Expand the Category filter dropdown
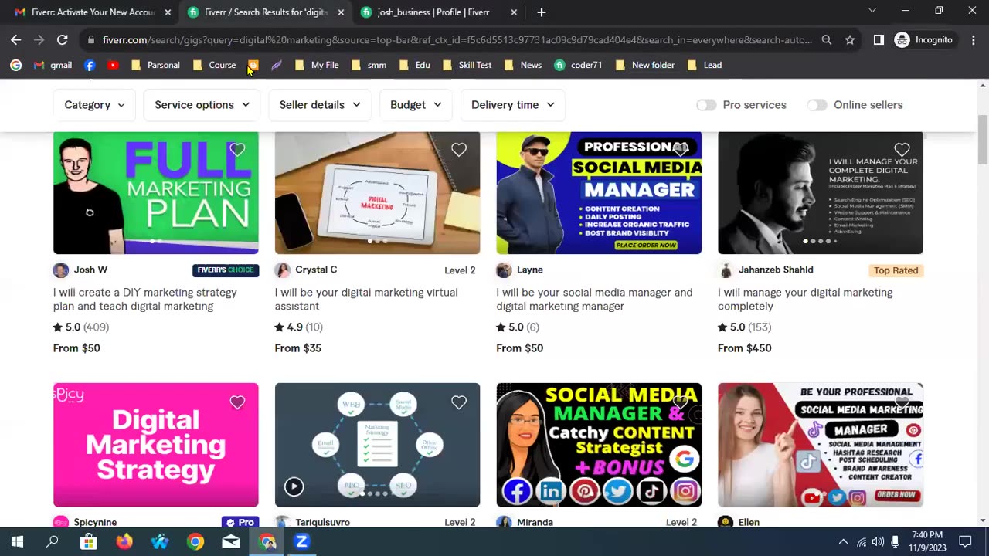This screenshot has width=989, height=556. tap(94, 105)
